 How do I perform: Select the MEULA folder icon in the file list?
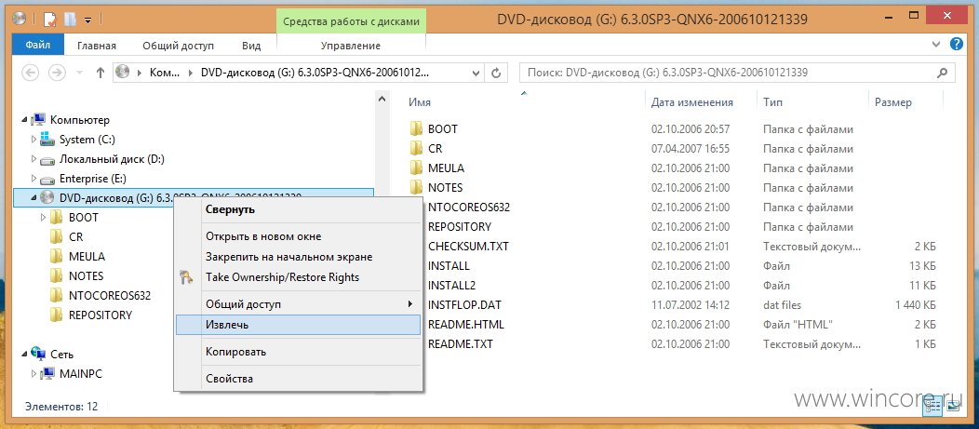point(417,168)
